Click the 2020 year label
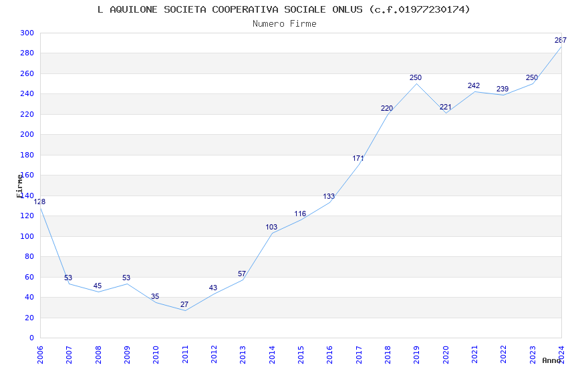The height and width of the screenshot is (367, 568). pos(446,354)
